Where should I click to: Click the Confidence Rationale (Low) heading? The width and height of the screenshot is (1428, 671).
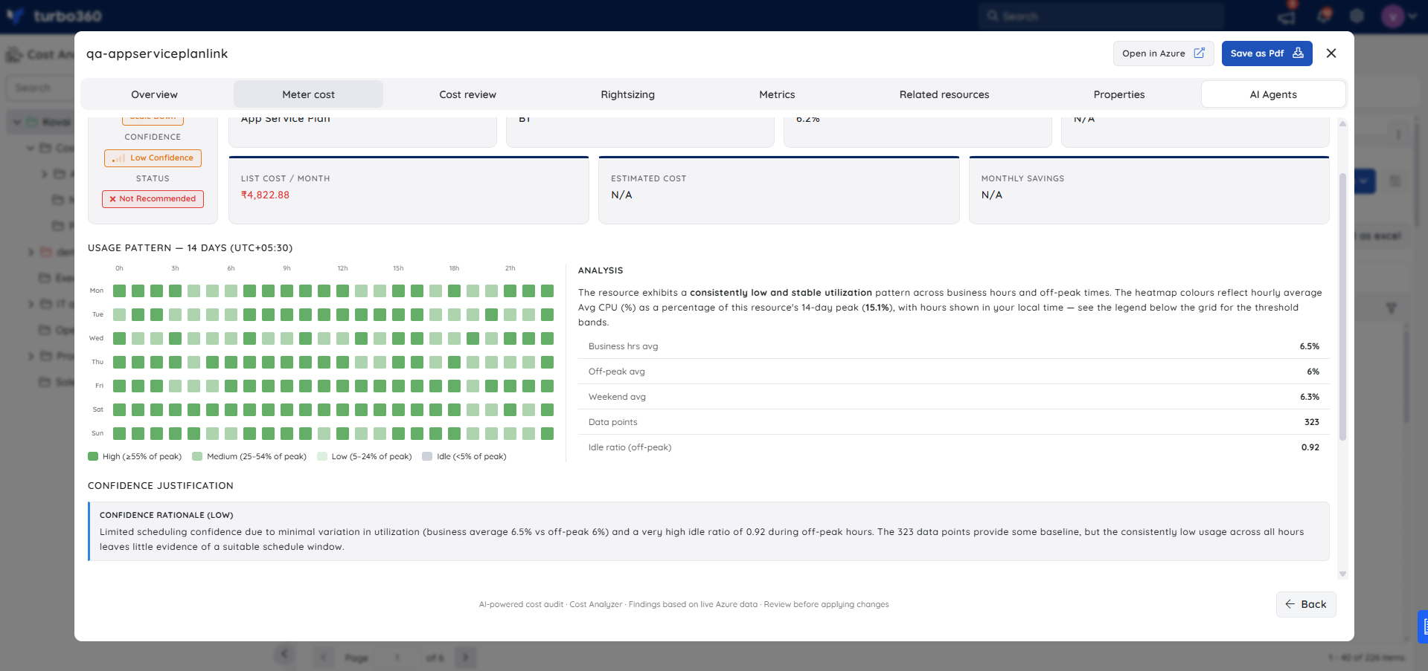coord(167,515)
